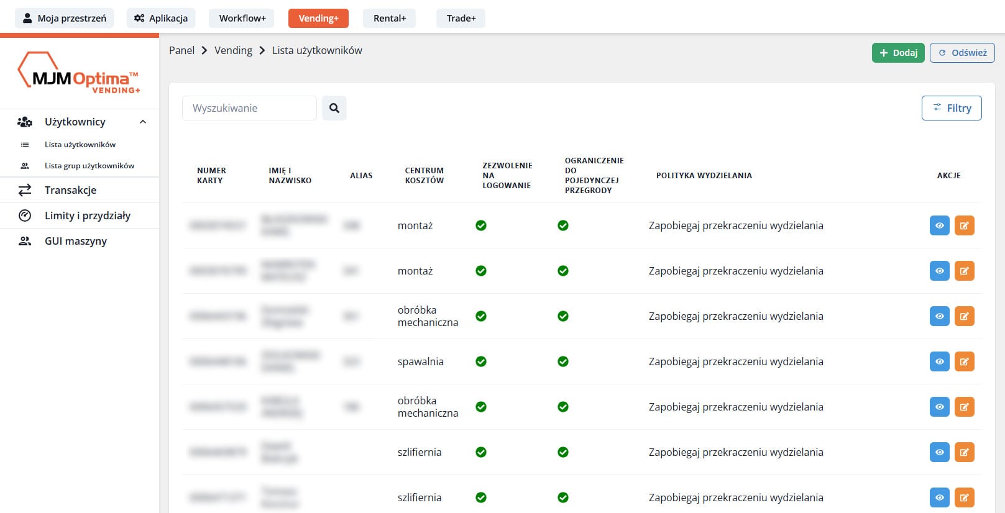Viewport: 1005px width, 513px height.
Task: Click the MJM Optima Vending+ logo
Action: (x=79, y=74)
